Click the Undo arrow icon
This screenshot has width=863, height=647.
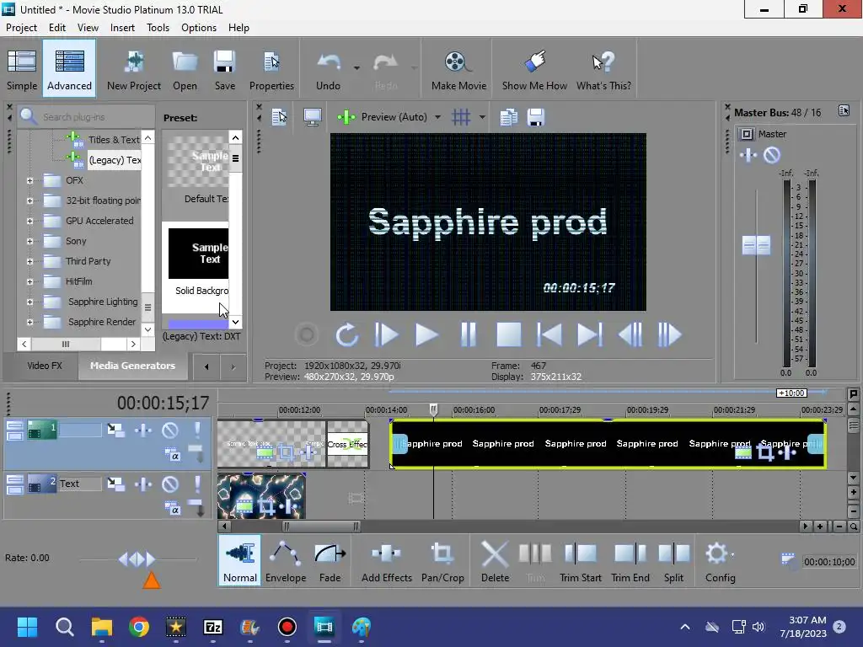328,69
